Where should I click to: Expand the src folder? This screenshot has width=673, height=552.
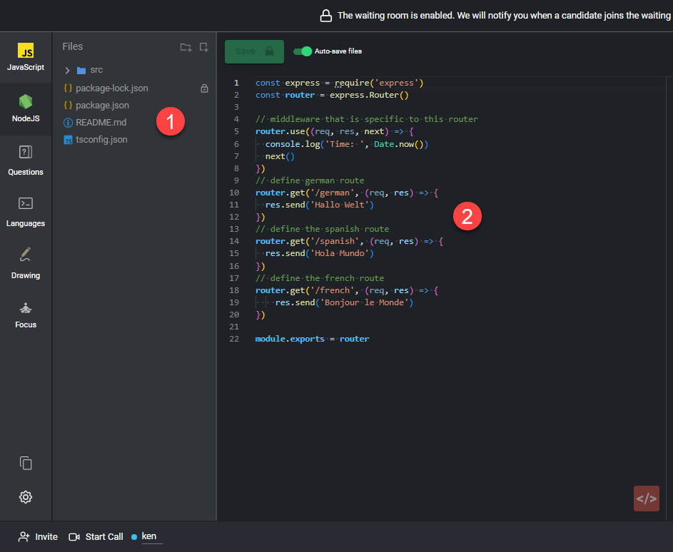(67, 71)
